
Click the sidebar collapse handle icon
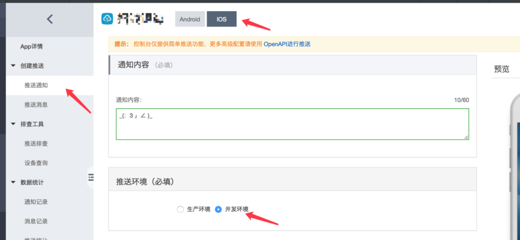coord(90,178)
